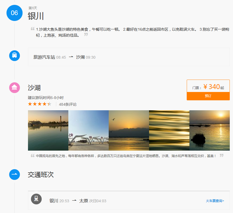Click the blue bus transport icon
Screen dimensions: 233x213
coord(15,55)
